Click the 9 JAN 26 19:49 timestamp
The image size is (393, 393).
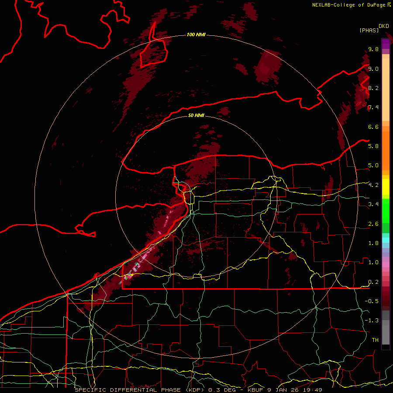coord(294,390)
